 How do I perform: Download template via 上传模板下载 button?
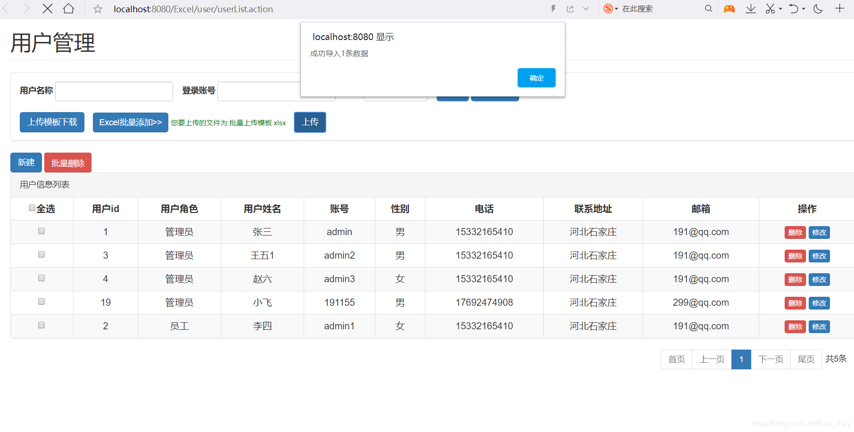(52, 122)
